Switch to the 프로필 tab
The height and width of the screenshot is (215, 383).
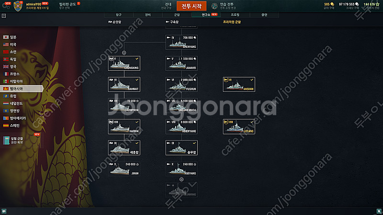235,15
